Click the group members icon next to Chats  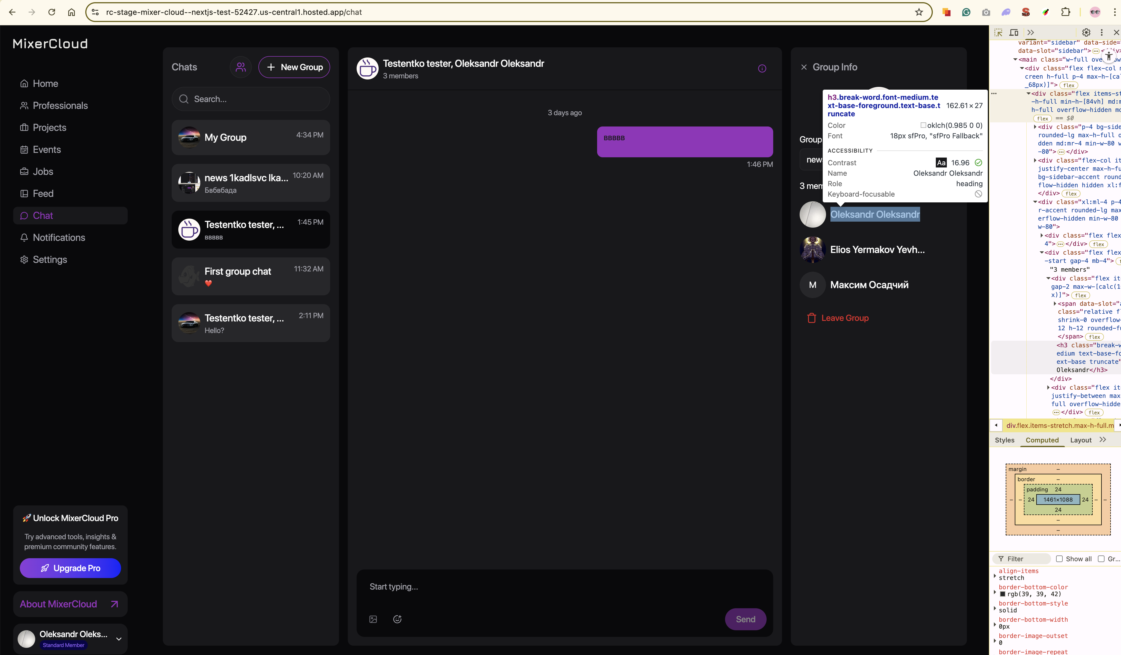tap(241, 67)
